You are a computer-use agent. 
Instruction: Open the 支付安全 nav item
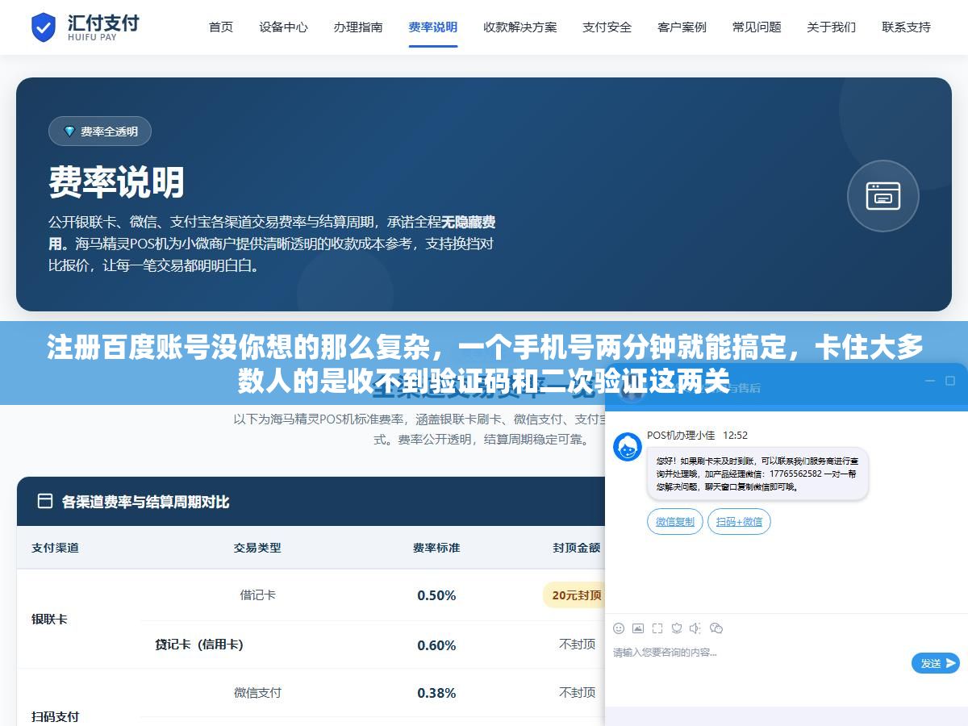pyautogui.click(x=607, y=27)
